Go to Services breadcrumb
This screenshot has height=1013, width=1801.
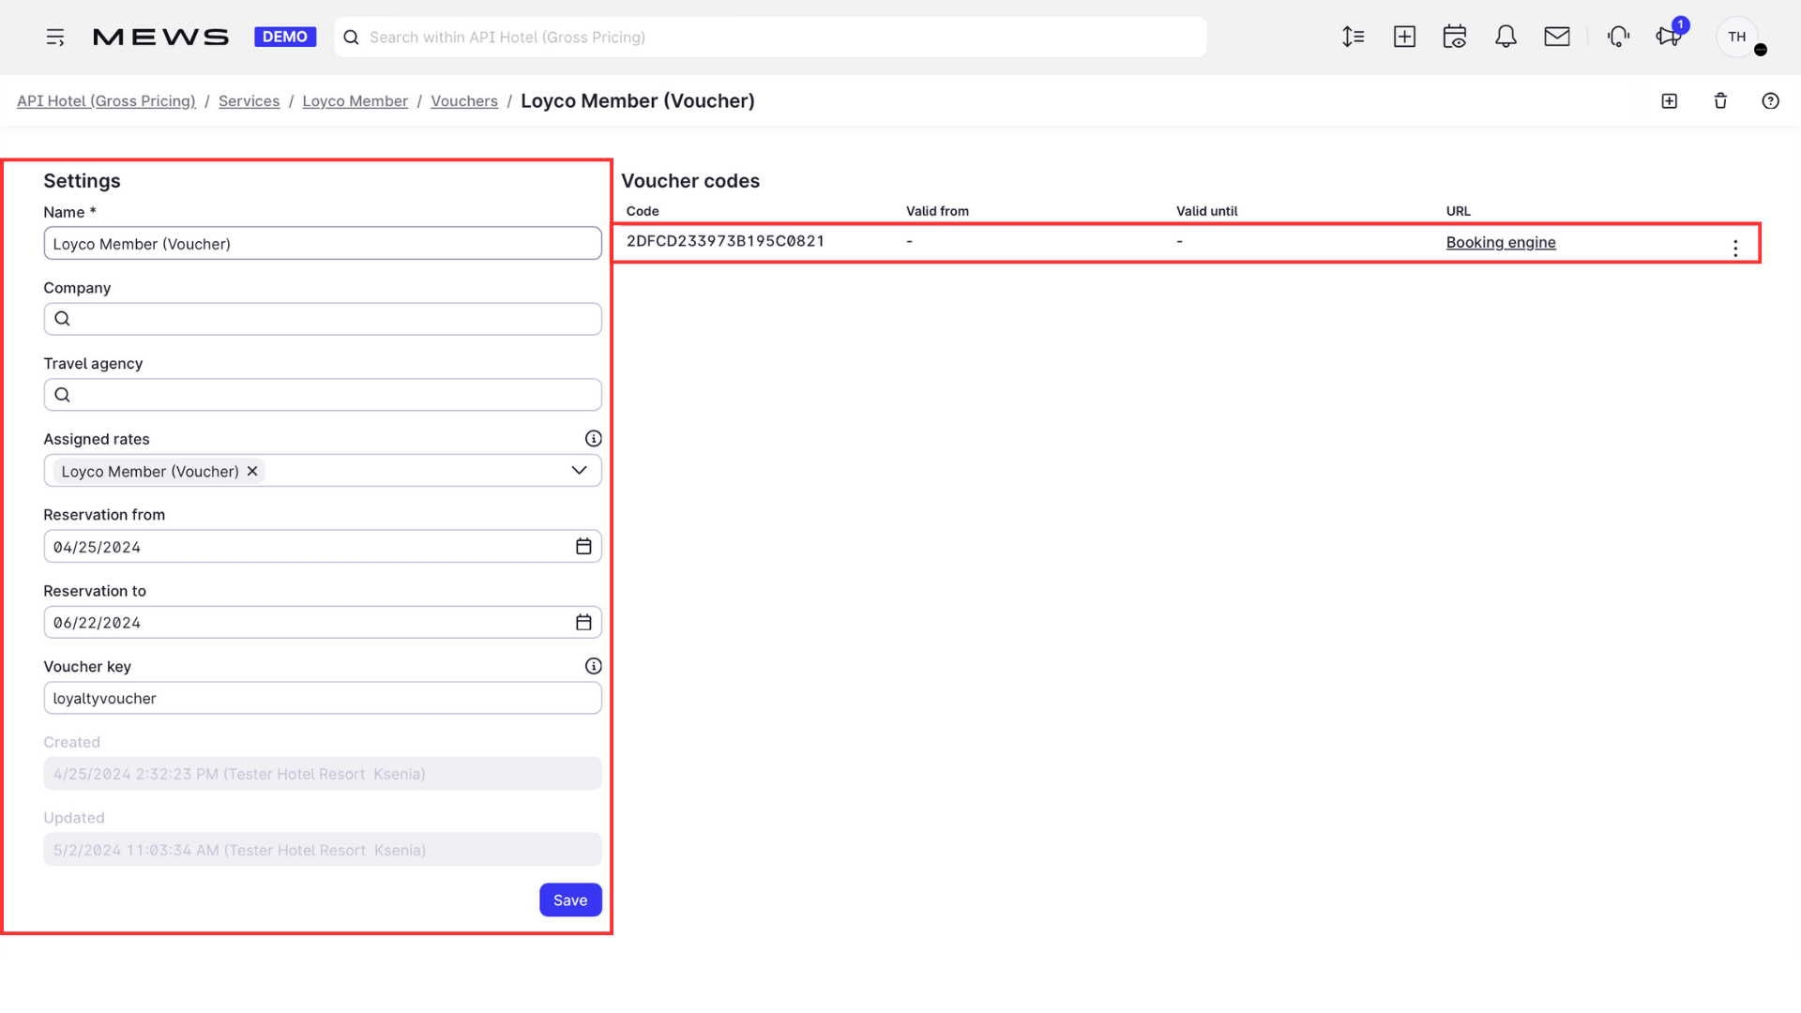click(x=249, y=101)
